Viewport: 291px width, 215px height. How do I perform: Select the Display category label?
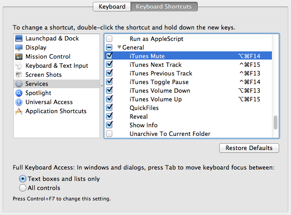[x=36, y=47]
